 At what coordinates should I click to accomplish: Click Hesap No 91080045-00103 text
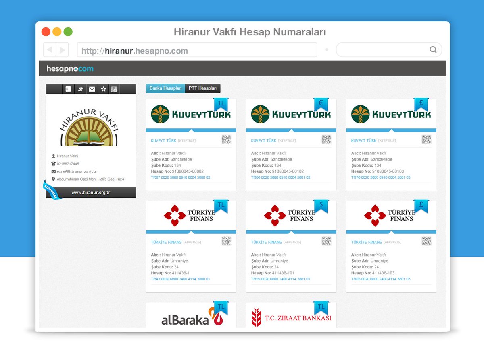[378, 171]
